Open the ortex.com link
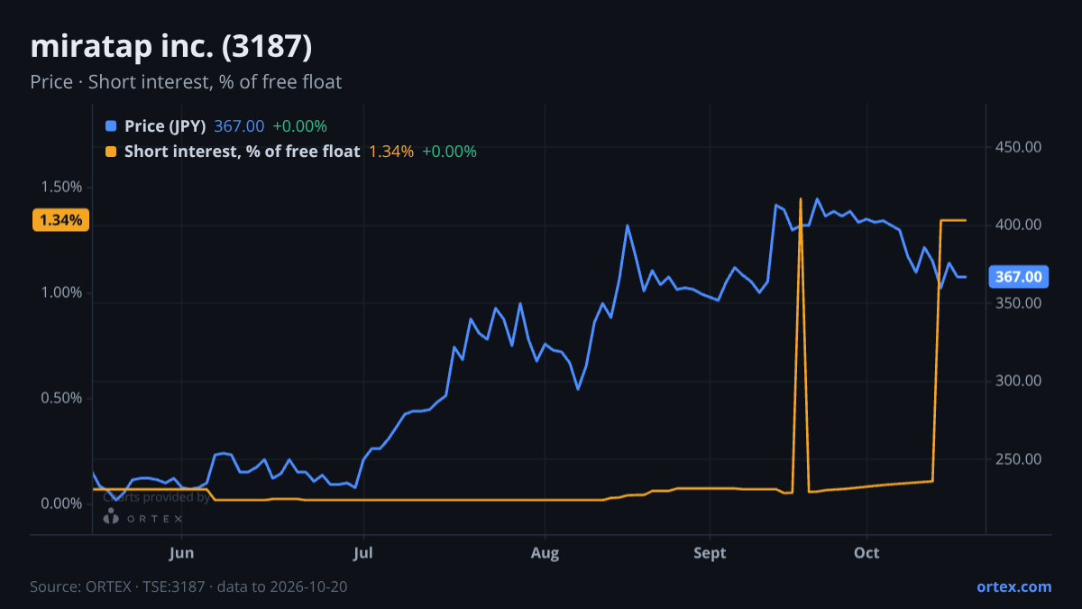Image resolution: width=1082 pixels, height=609 pixels. pos(1013,586)
